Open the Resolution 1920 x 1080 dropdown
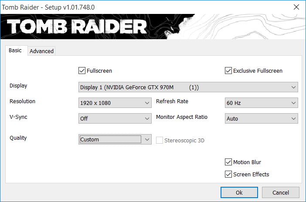The image size is (306, 202). 115,103
